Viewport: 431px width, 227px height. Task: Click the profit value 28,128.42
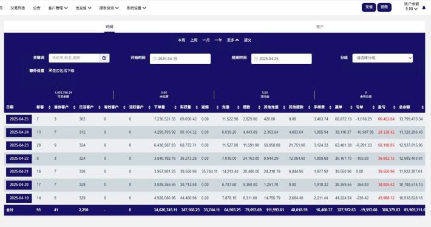coord(386,132)
